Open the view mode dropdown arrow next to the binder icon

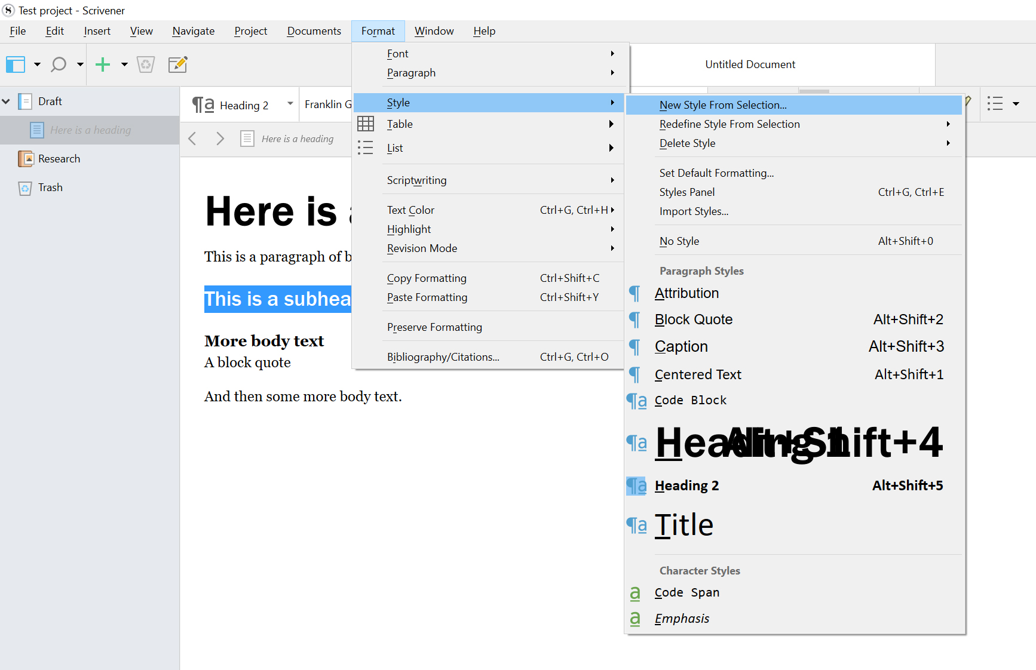(37, 64)
